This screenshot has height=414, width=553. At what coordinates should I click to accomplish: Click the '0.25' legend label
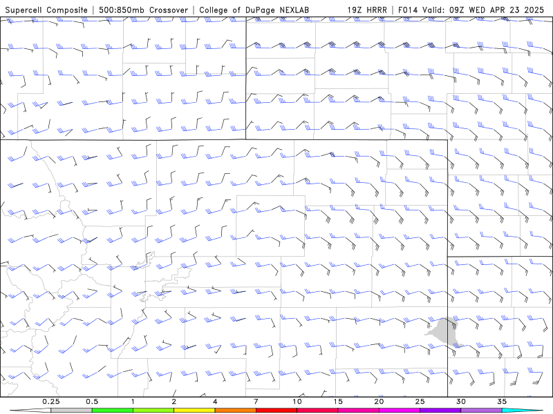51,402
